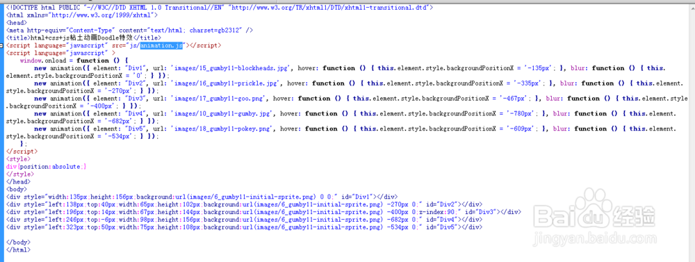Click the closing </html> tag
The height and width of the screenshot is (262, 695).
(x=18, y=249)
